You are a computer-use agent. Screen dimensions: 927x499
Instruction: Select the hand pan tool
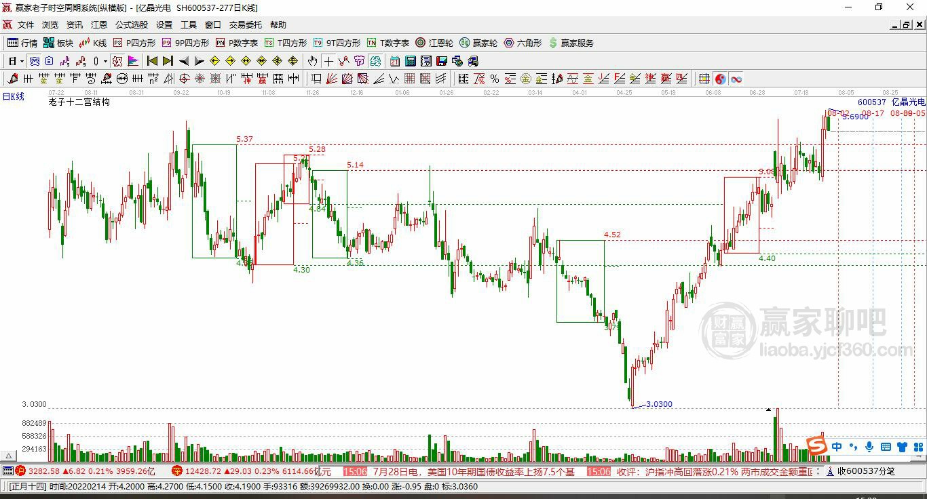pyautogui.click(x=312, y=61)
